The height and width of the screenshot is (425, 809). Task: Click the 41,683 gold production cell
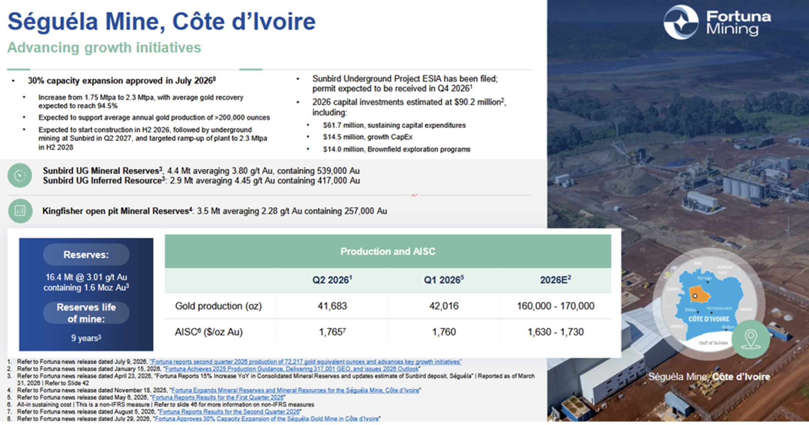click(332, 306)
